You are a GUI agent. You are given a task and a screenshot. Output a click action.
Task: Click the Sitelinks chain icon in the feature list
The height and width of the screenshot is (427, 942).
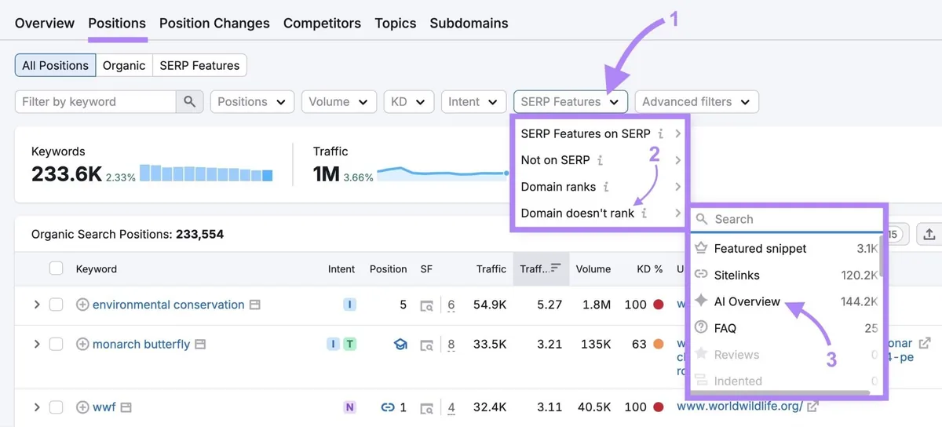pos(702,275)
